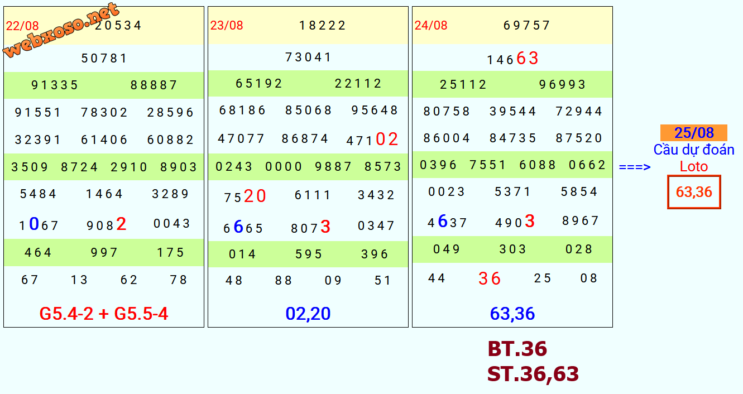Click the red 'G5.4-2 + G5.5-4' formula text
The height and width of the screenshot is (394, 743).
click(104, 314)
